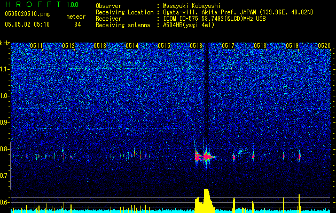
Task: Click the 0513 time marker
Action: coord(100,46)
